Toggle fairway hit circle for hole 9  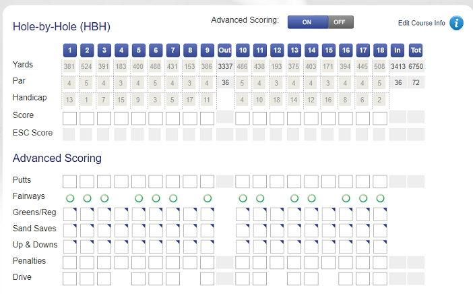click(x=208, y=198)
